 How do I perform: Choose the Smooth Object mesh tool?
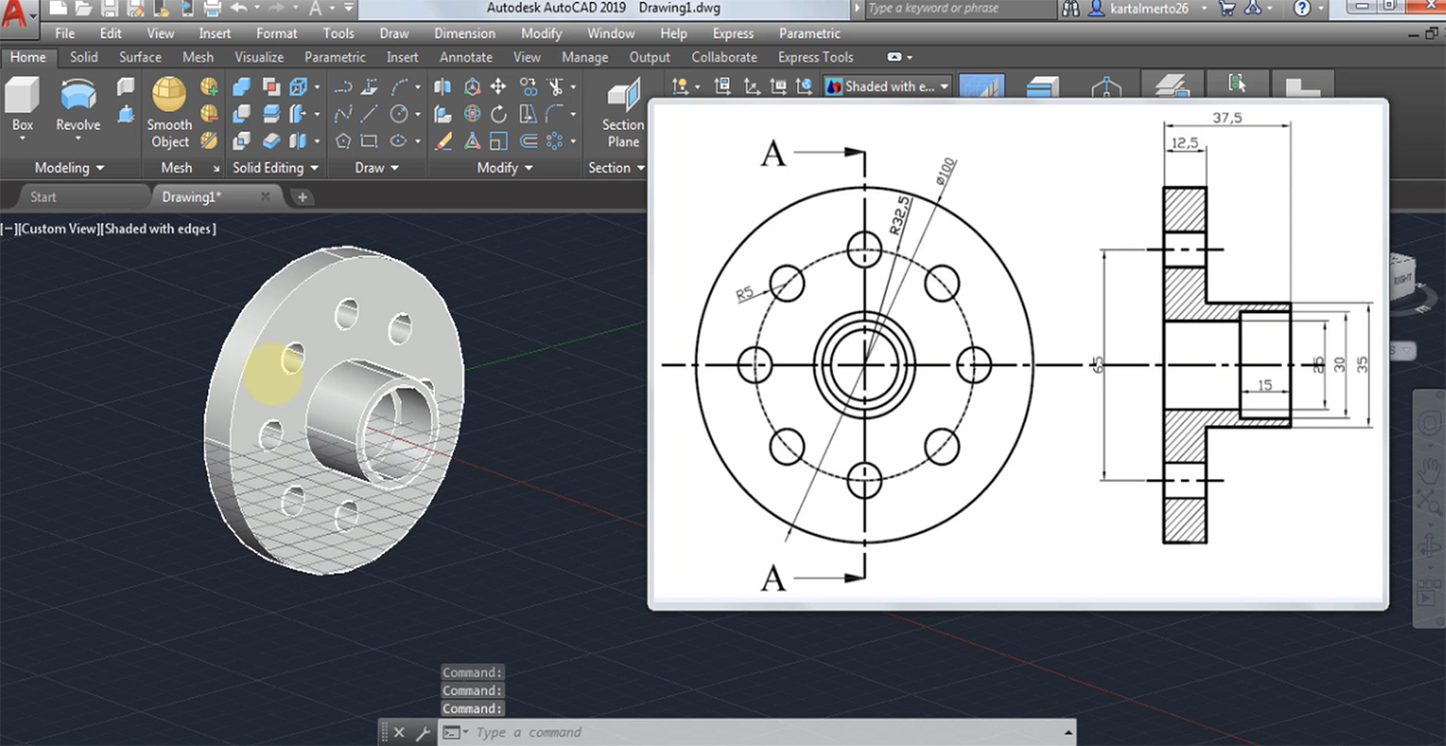pos(169,114)
